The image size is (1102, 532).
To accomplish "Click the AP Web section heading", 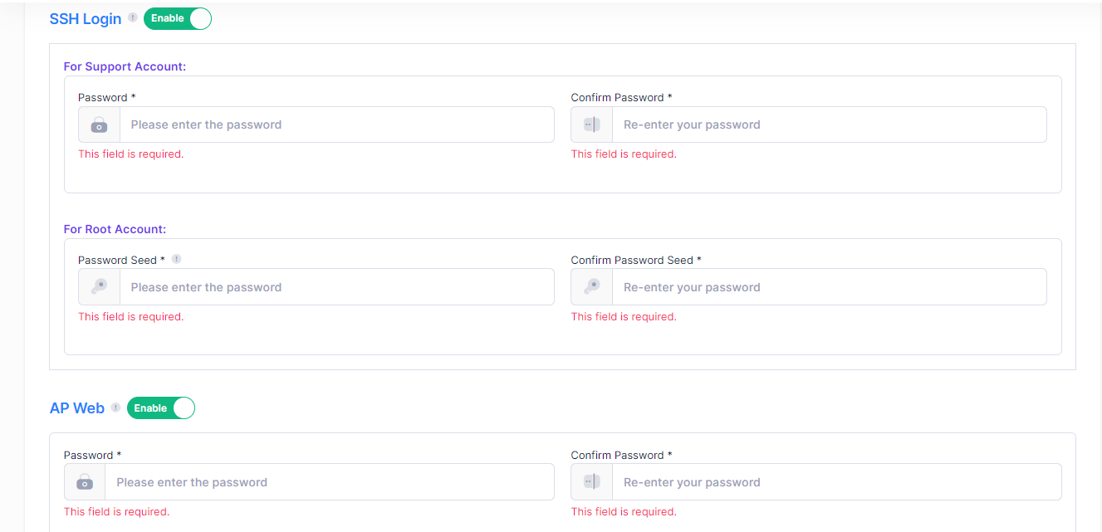I will point(77,408).
